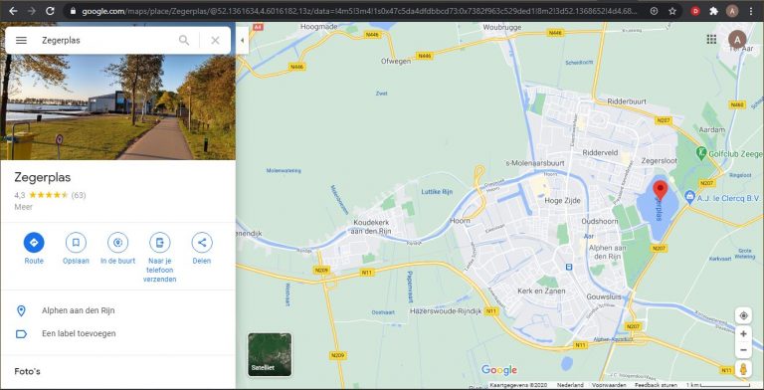This screenshot has width=764, height=390.
Task: Click the Ridderveld map label
Action: coord(600,152)
